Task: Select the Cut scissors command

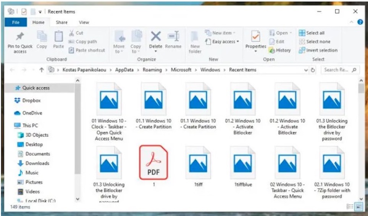Action: (x=76, y=33)
